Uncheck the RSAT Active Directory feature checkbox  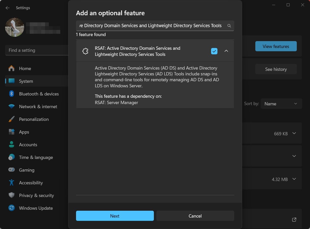[x=214, y=51]
